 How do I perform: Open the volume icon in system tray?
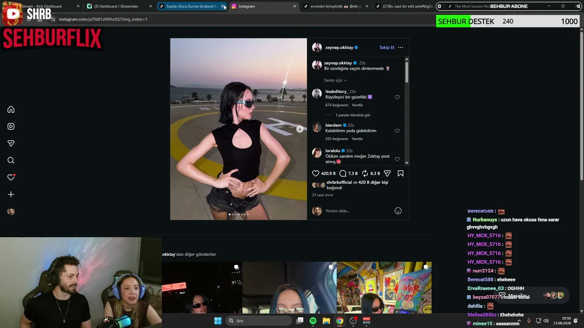547,321
